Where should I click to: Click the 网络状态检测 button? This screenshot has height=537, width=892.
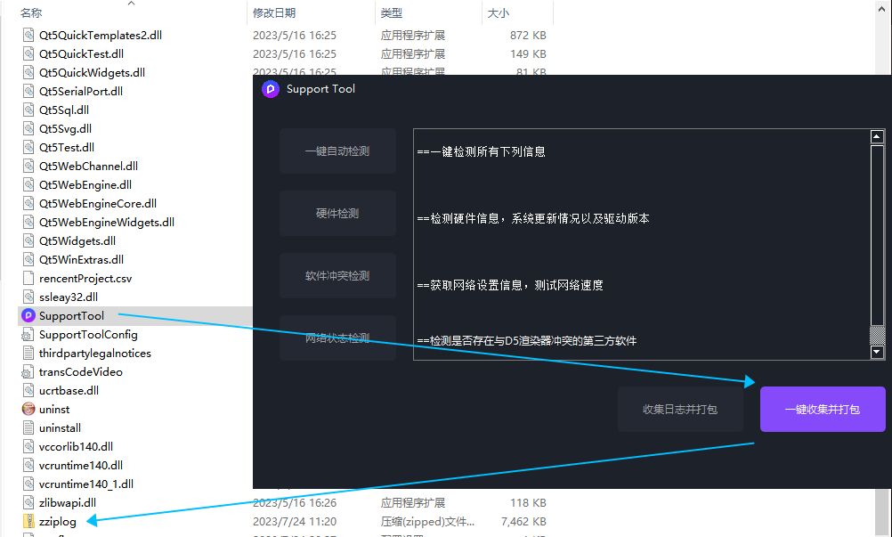(x=337, y=338)
